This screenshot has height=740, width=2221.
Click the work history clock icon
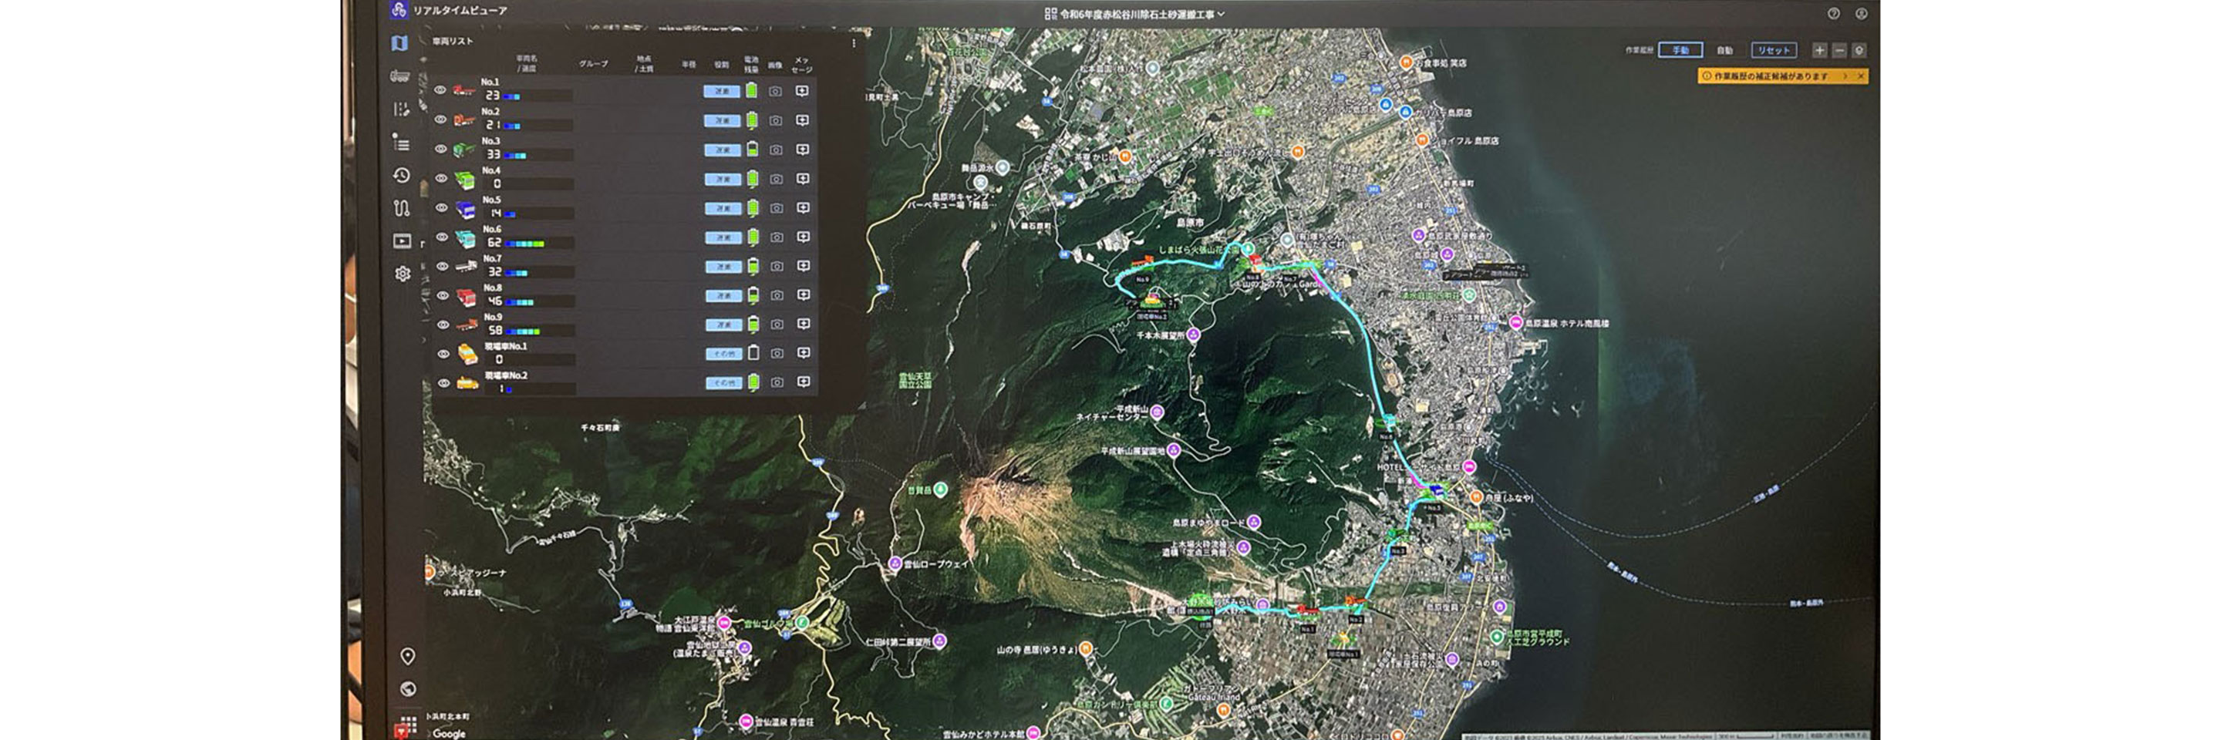click(402, 175)
